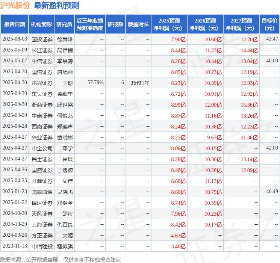This screenshot has width=280, height=263.
Task: Click the 7.96亿 forecast value
Action: [x=178, y=214]
